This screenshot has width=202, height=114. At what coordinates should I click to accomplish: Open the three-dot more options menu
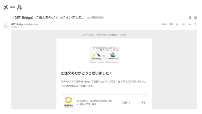tap(195, 24)
